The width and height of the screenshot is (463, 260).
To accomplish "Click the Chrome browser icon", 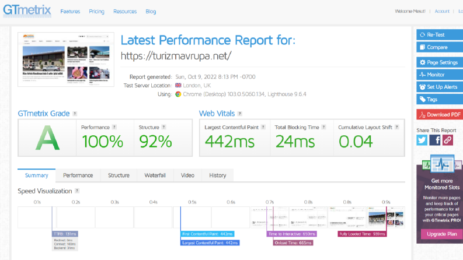I will 178,94.
